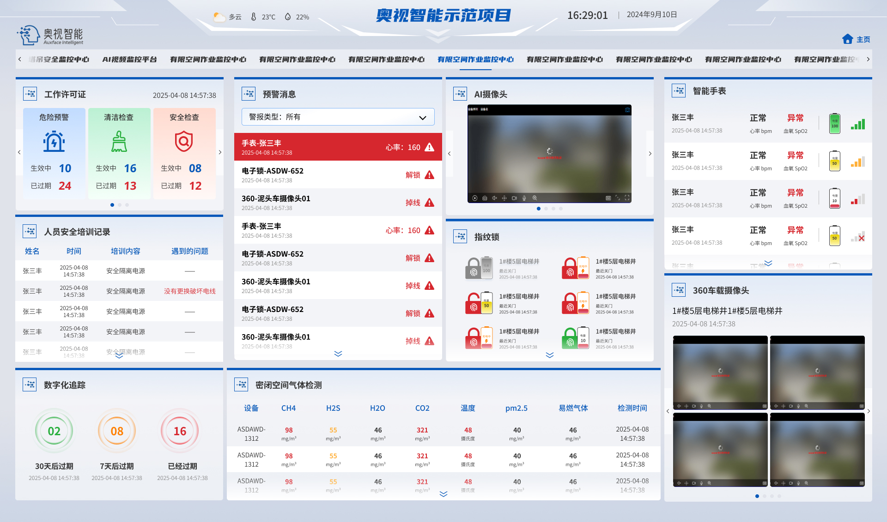This screenshot has width=887, height=522.
Task: Open the 警报类型 alarm type dropdown
Action: pyautogui.click(x=338, y=117)
